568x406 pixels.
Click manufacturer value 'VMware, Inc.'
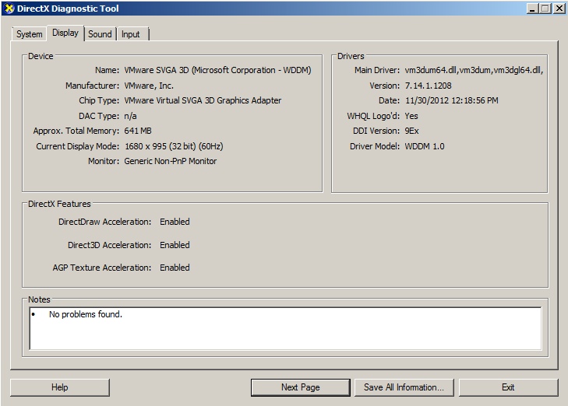point(149,86)
